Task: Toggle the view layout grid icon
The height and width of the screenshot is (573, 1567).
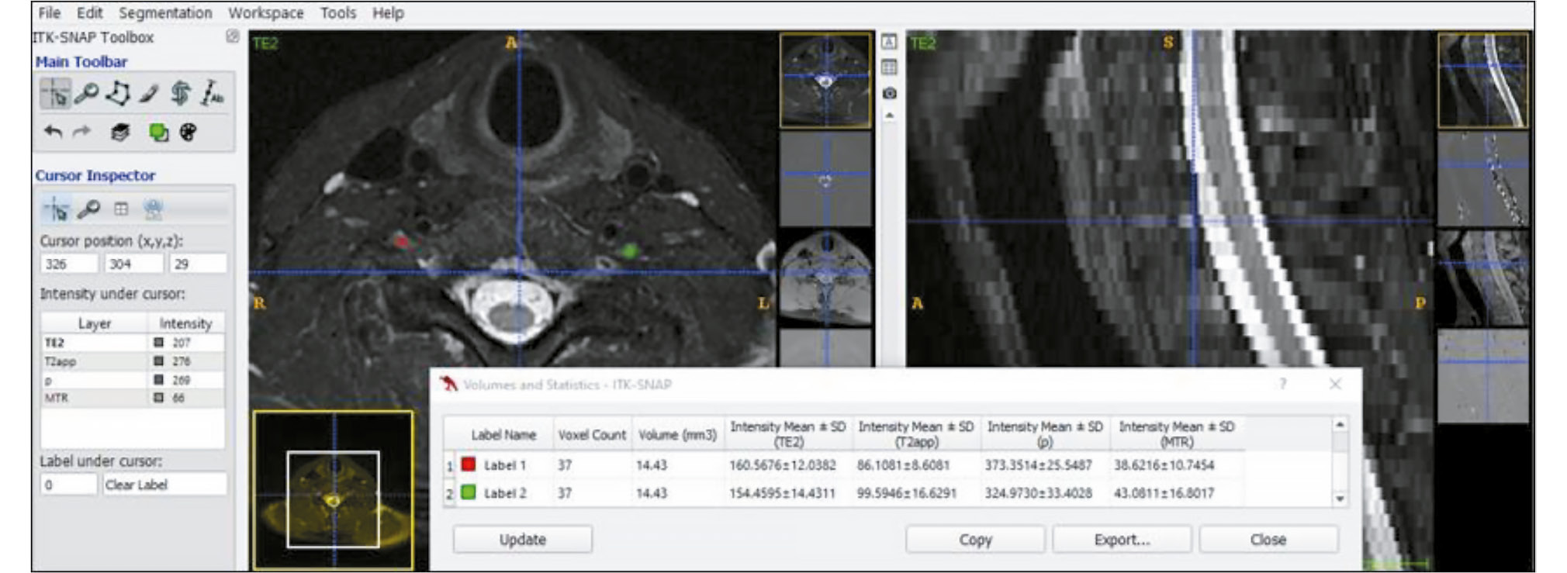Action: [x=889, y=67]
